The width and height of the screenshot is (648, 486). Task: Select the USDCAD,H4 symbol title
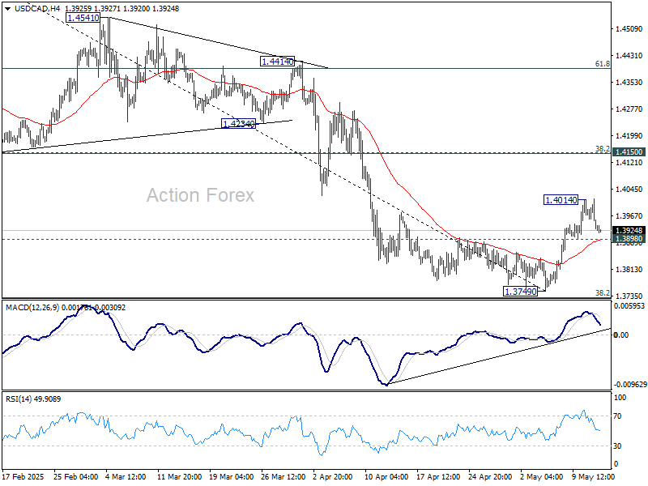(36, 9)
